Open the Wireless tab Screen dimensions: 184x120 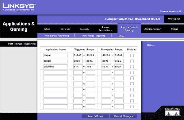pos(65,29)
